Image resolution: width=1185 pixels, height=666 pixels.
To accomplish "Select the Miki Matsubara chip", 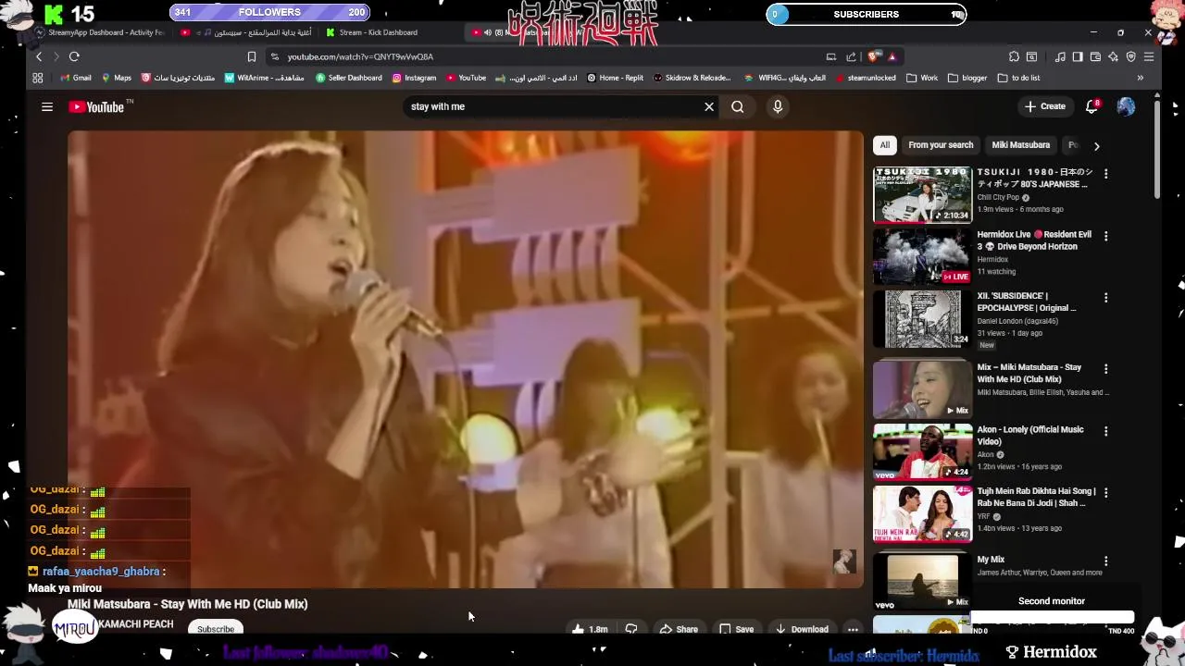I will coord(1020,145).
